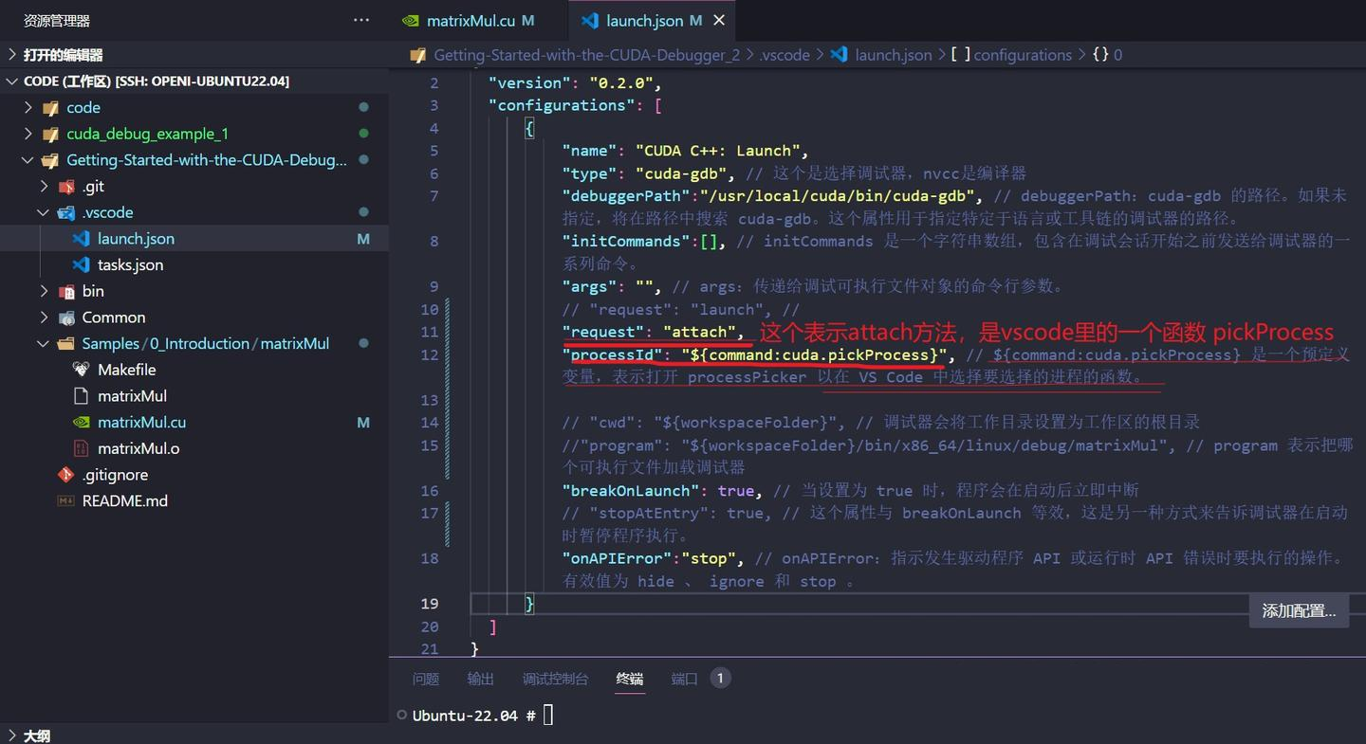Click the 资源管理器 panel title
Viewport: 1366px width, 744px height.
pyautogui.click(x=57, y=21)
